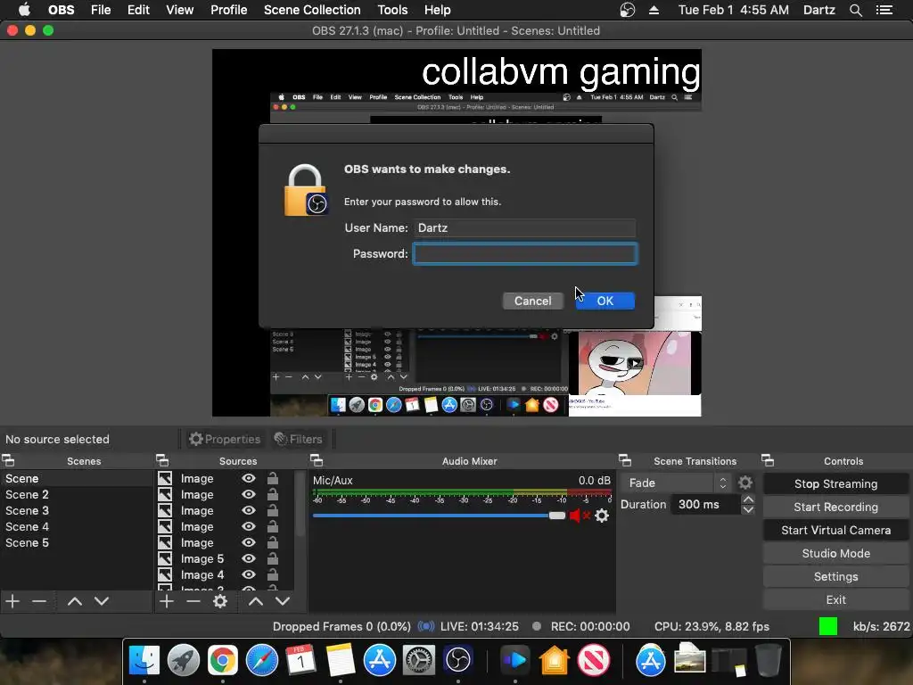The width and height of the screenshot is (913, 685).
Task: Open the Edit menu
Action: coord(138,10)
